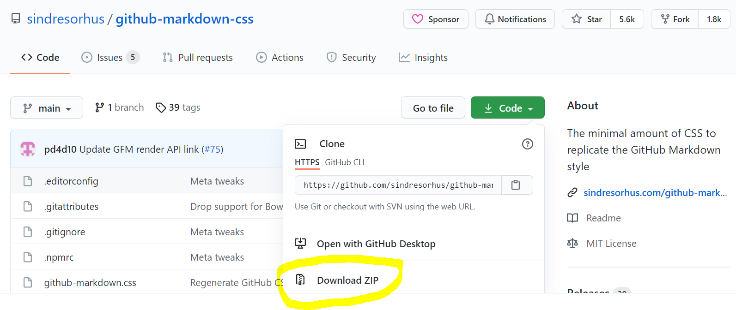Open the .gitattributes file
Screen dimensions: 736x310
pos(71,207)
